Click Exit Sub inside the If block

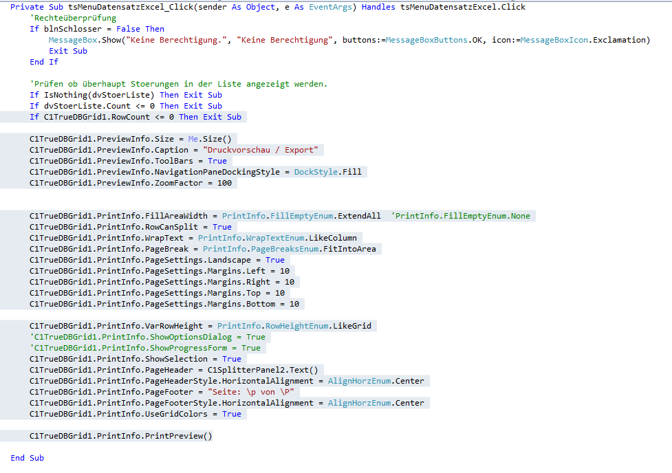coord(68,51)
